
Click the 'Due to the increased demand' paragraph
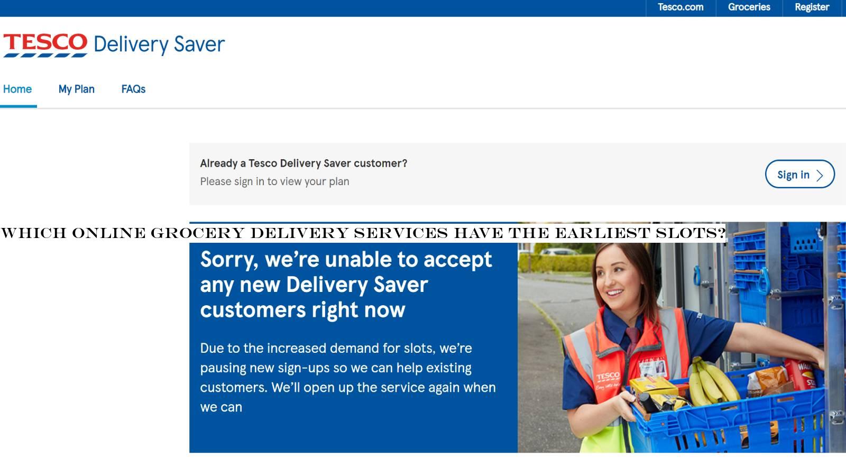tap(348, 378)
